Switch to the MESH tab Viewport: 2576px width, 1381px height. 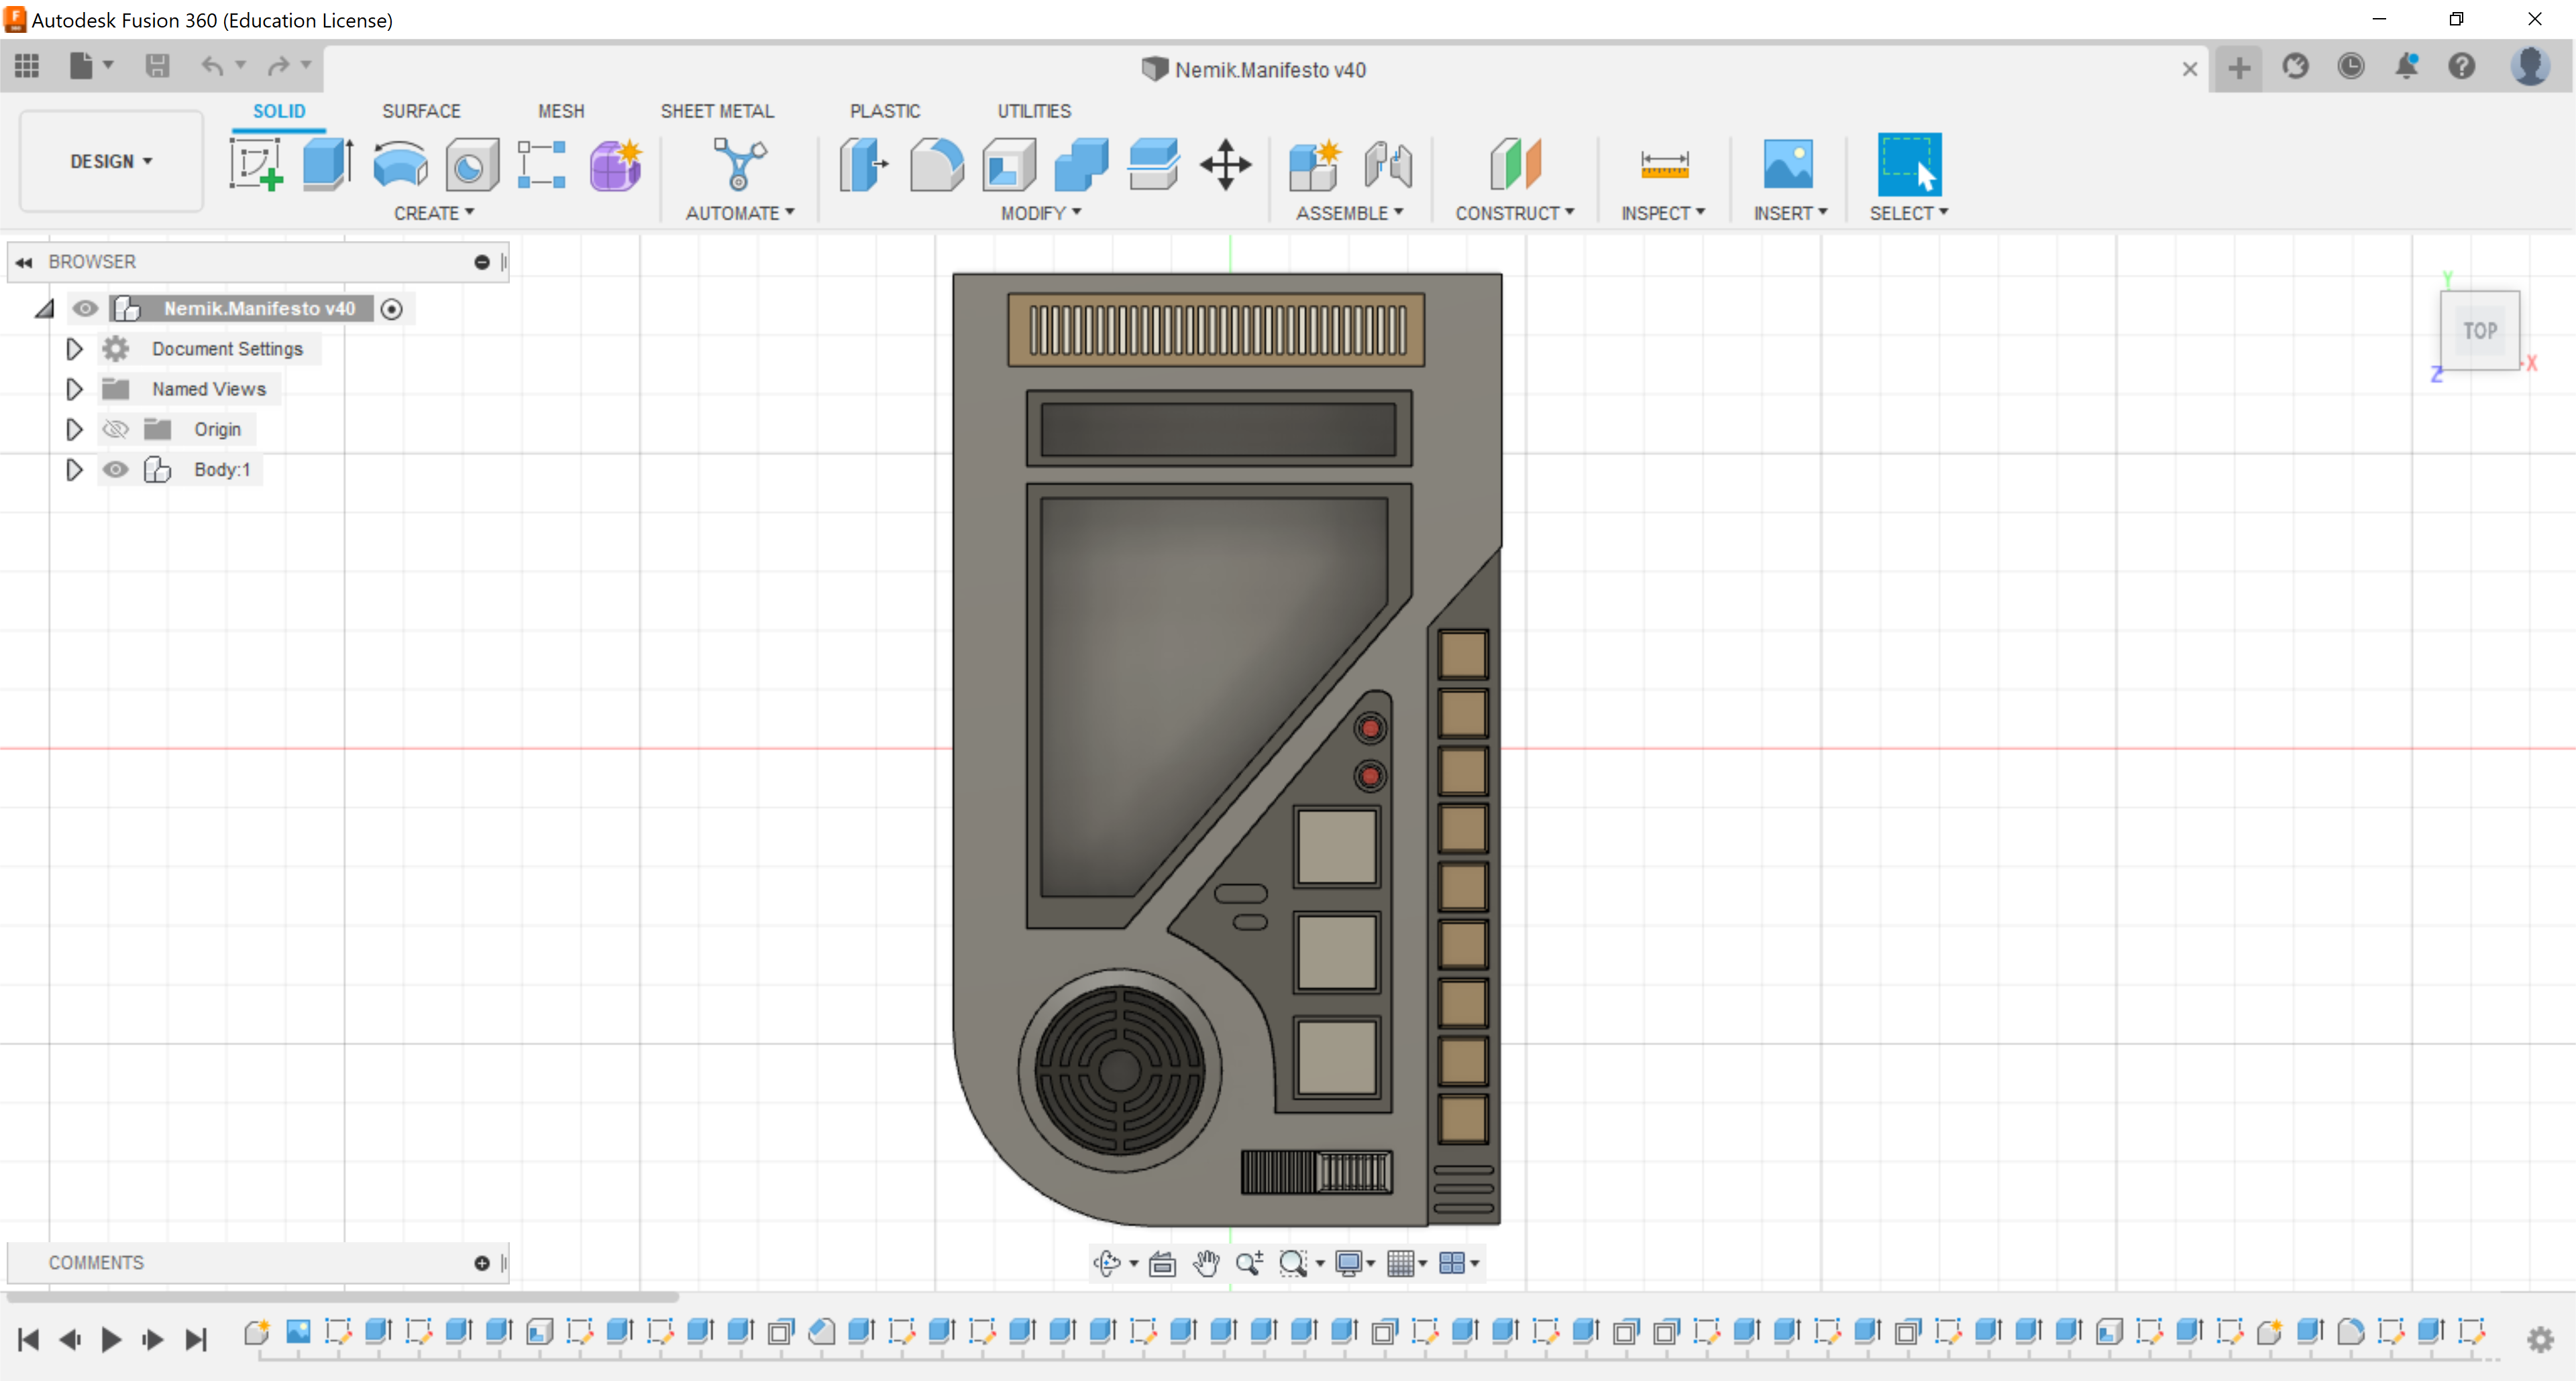click(561, 111)
